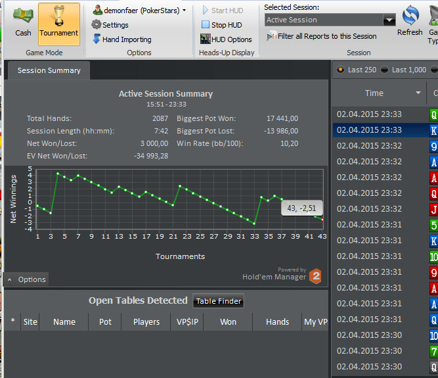Sort tables by VP$IP column
The image size is (438, 378).
(x=187, y=322)
